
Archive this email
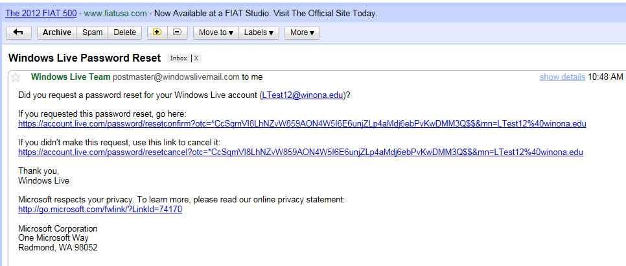(x=57, y=32)
